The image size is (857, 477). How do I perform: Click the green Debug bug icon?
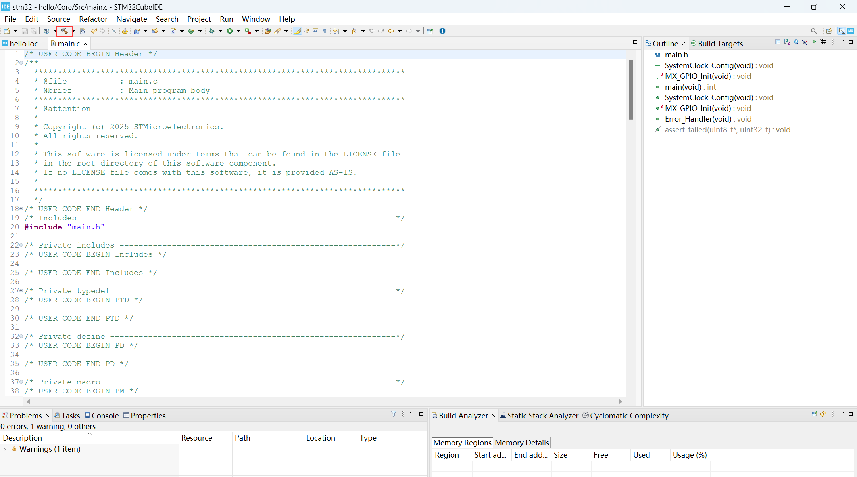pos(211,31)
